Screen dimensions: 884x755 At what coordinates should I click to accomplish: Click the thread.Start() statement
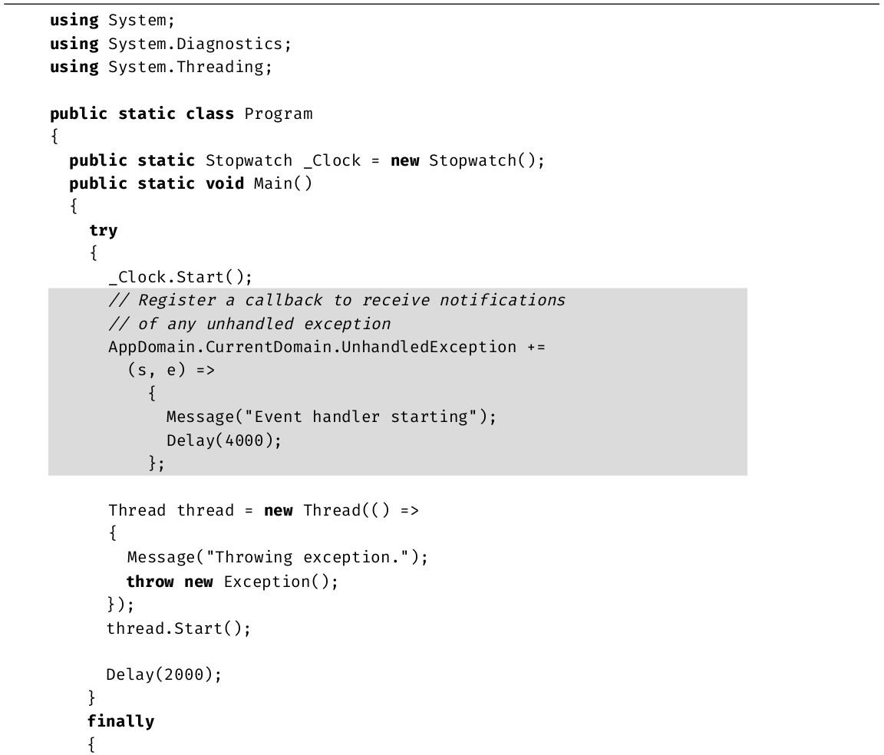point(179,628)
